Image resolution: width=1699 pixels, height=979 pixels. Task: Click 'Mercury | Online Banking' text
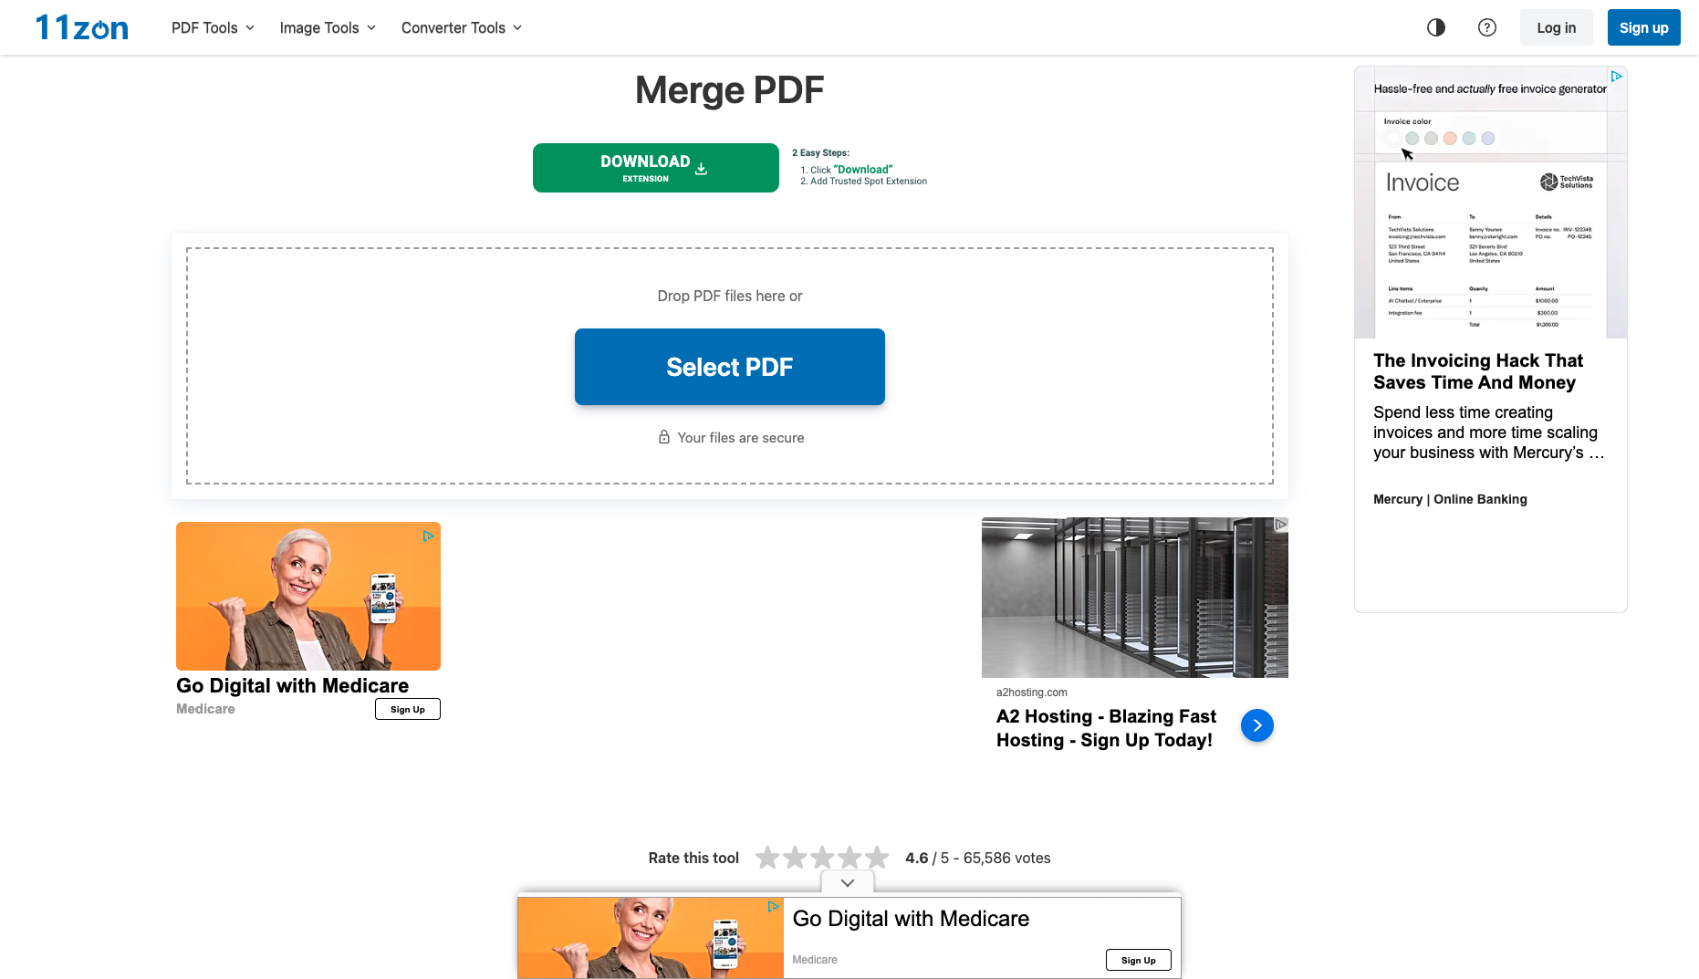pos(1450,499)
